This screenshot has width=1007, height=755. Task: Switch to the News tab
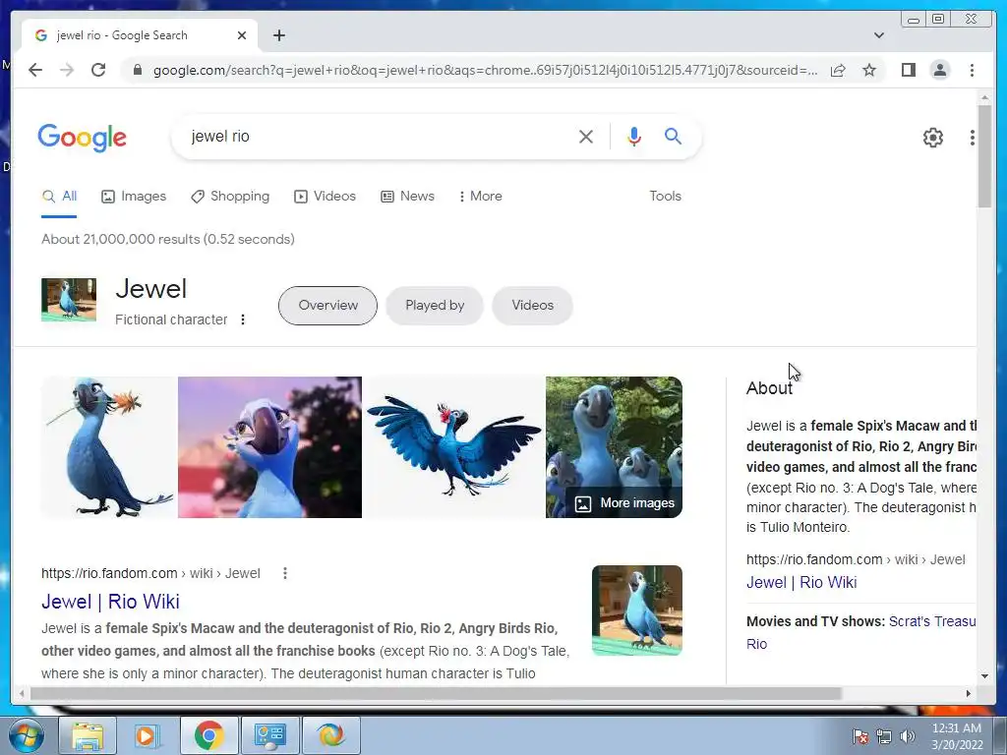coord(407,197)
